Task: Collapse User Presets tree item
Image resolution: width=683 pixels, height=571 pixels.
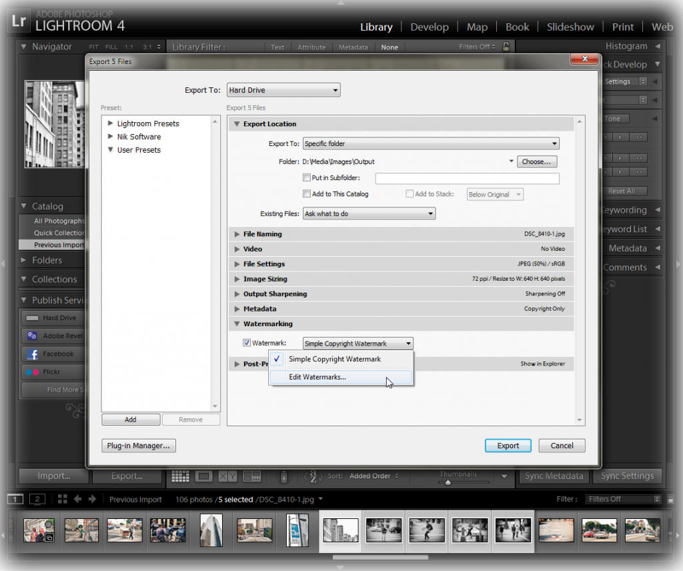Action: [x=110, y=149]
